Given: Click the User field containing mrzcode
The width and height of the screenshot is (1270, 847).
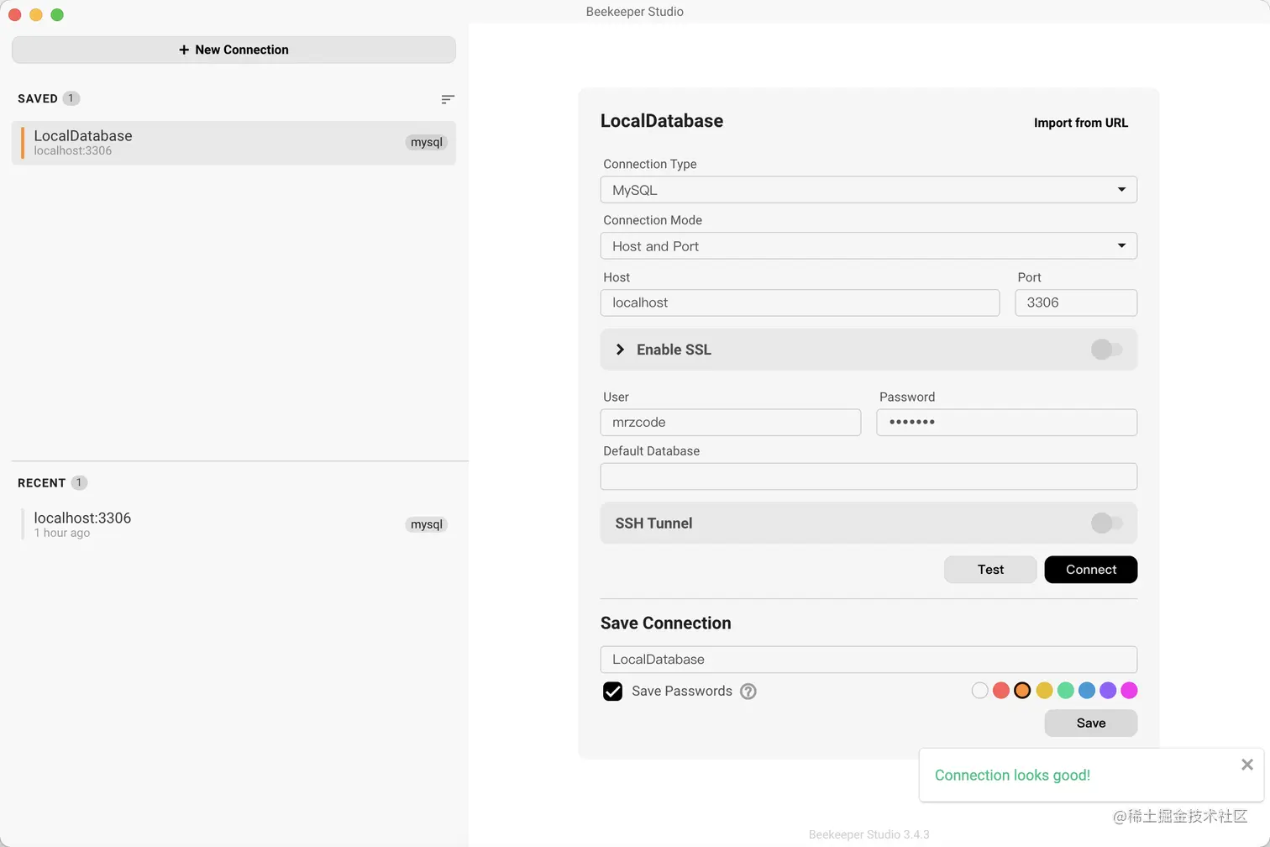Looking at the screenshot, I should tap(731, 423).
